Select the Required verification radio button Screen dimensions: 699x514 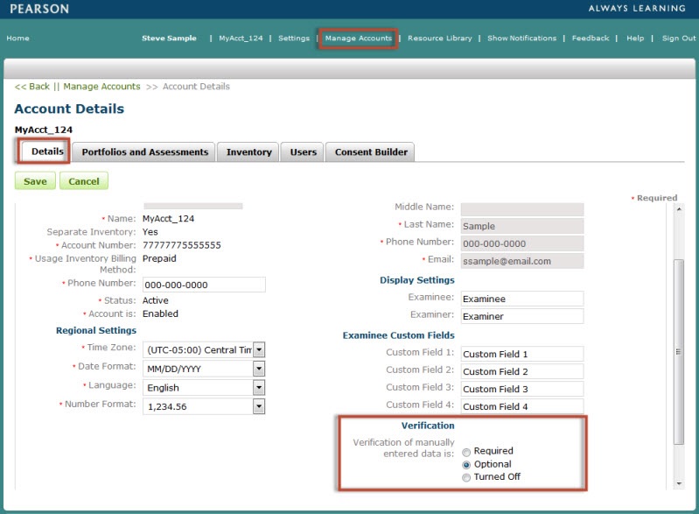click(467, 452)
